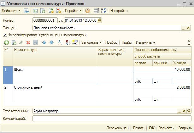Screen dimensions: 194x133
Task: Click the Подбор button
Action: pos(111,42)
